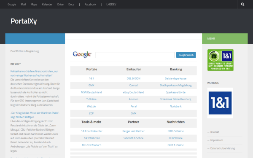Open the Conrad shopping link
This screenshot has height=158, width=253.
[x=133, y=85]
